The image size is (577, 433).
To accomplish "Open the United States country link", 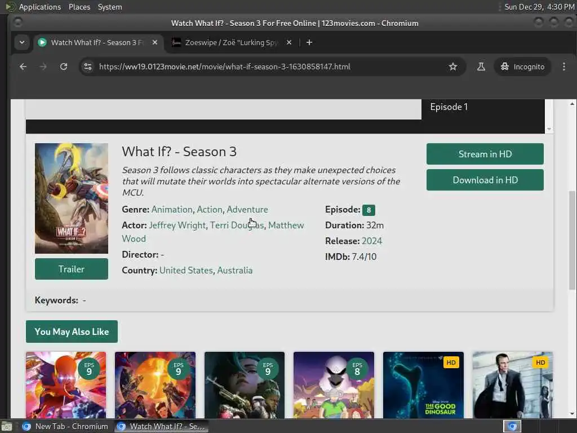I will [186, 271].
